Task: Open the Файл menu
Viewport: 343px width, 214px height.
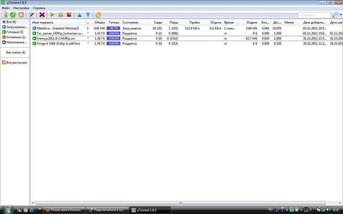Action: click(x=6, y=8)
